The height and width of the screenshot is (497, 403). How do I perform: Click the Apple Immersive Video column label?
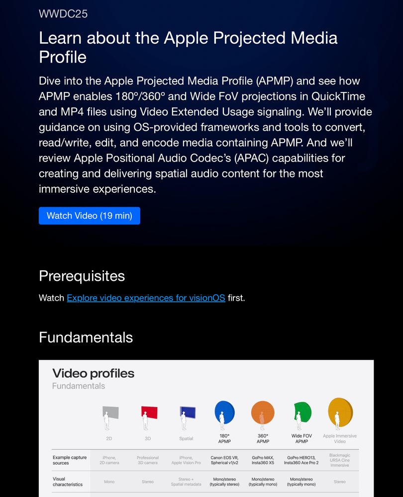pyautogui.click(x=339, y=439)
